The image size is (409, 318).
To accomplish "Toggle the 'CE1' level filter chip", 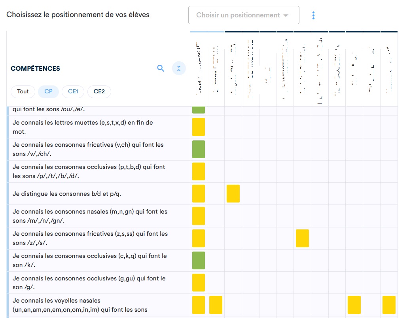I will tap(73, 91).
